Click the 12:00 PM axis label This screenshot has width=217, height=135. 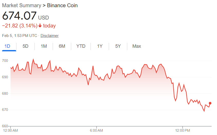click(x=183, y=131)
